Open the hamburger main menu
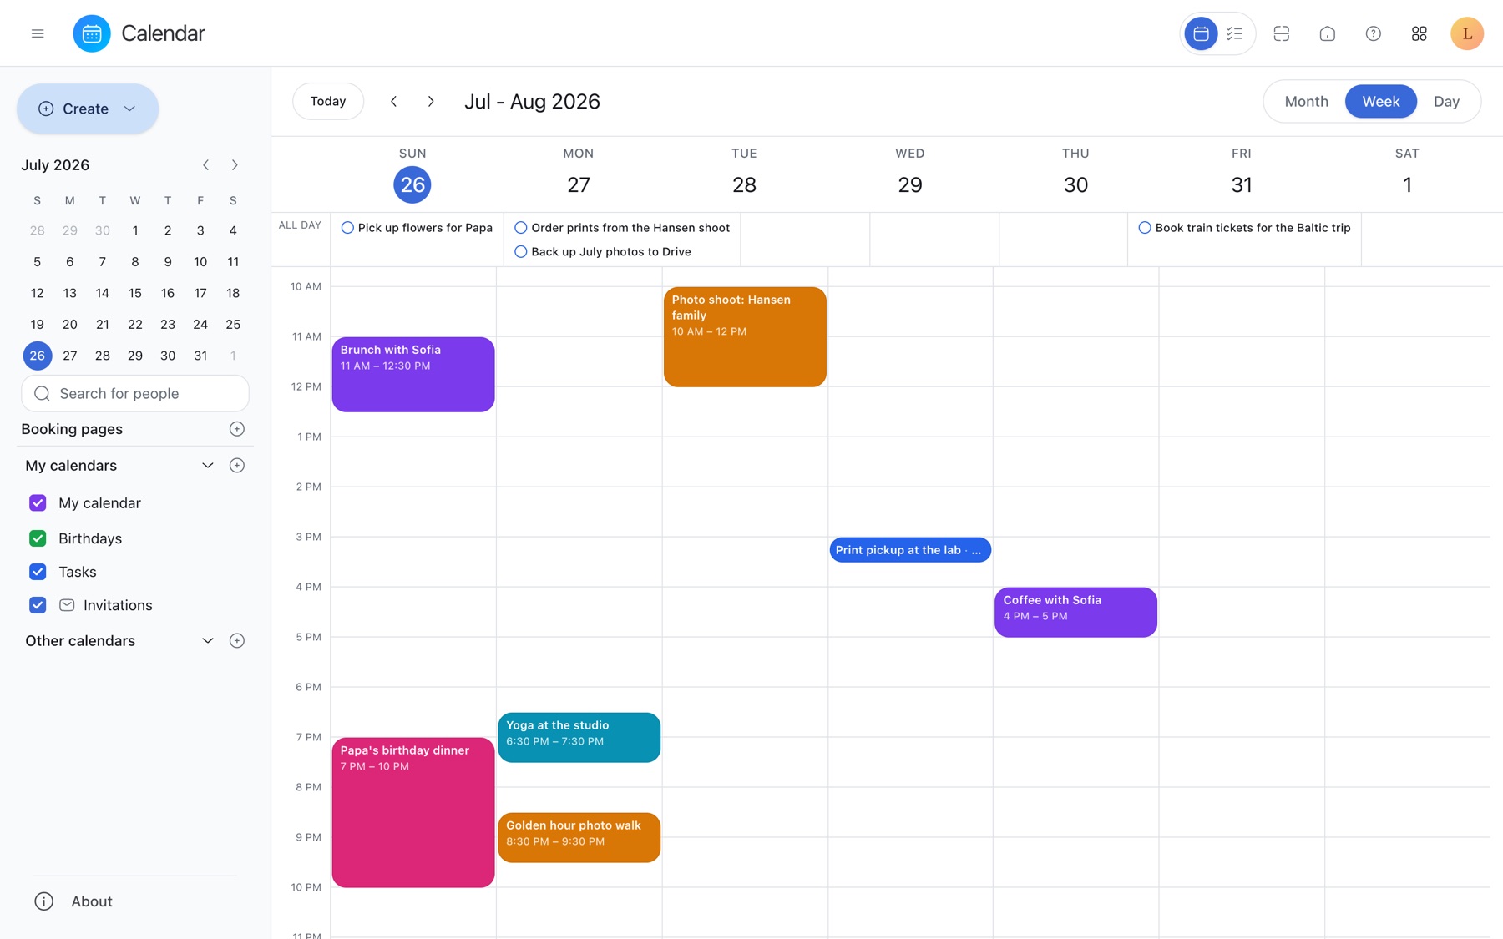The width and height of the screenshot is (1503, 939). [x=38, y=33]
